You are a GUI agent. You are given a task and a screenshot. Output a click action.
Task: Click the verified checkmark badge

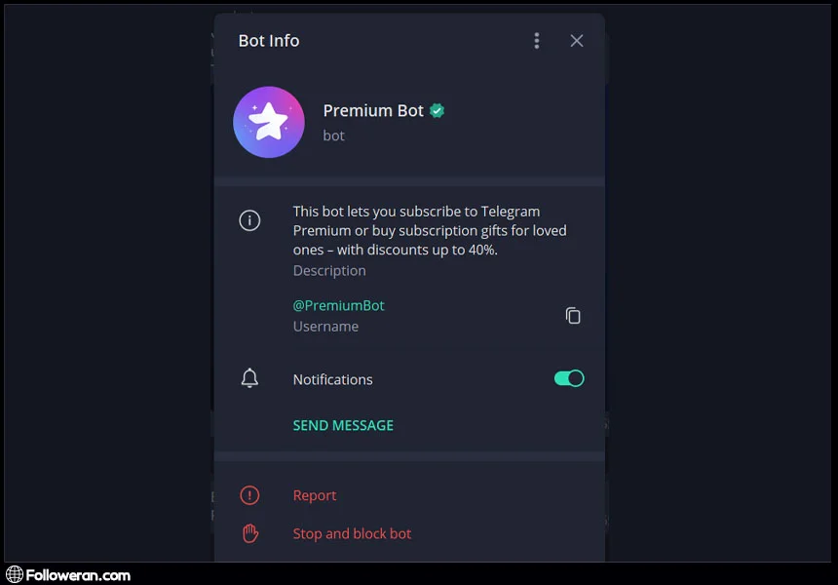(438, 111)
